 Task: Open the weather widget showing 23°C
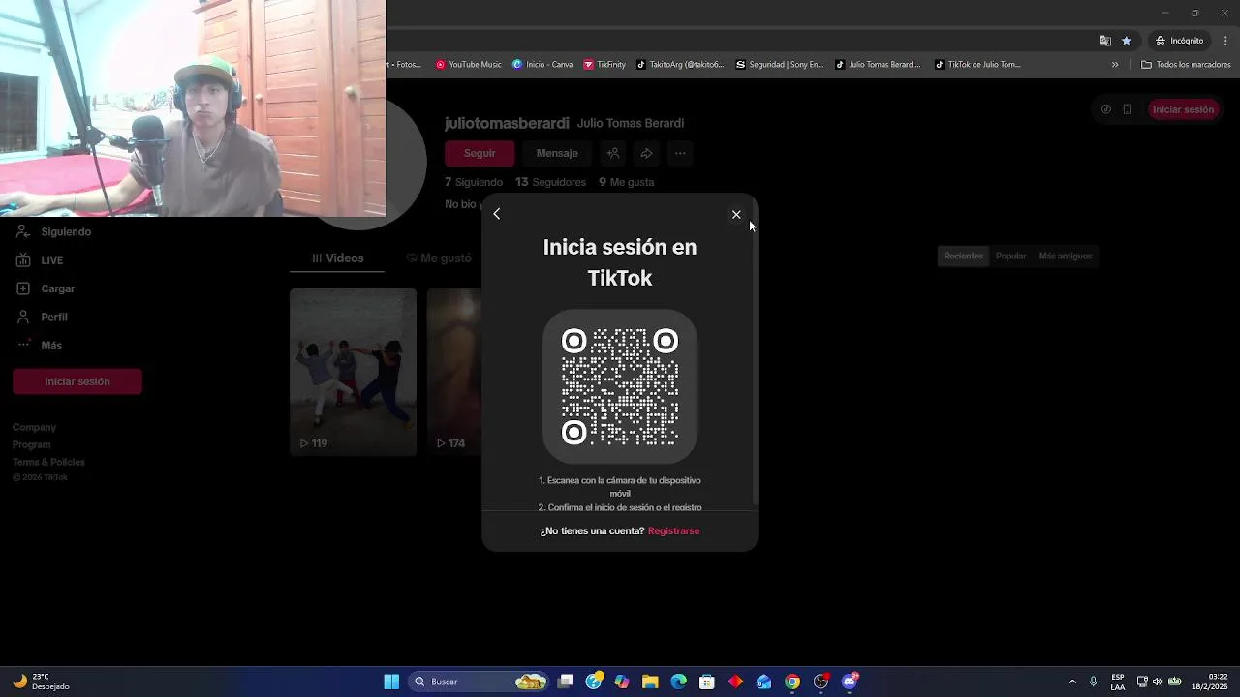click(x=41, y=682)
